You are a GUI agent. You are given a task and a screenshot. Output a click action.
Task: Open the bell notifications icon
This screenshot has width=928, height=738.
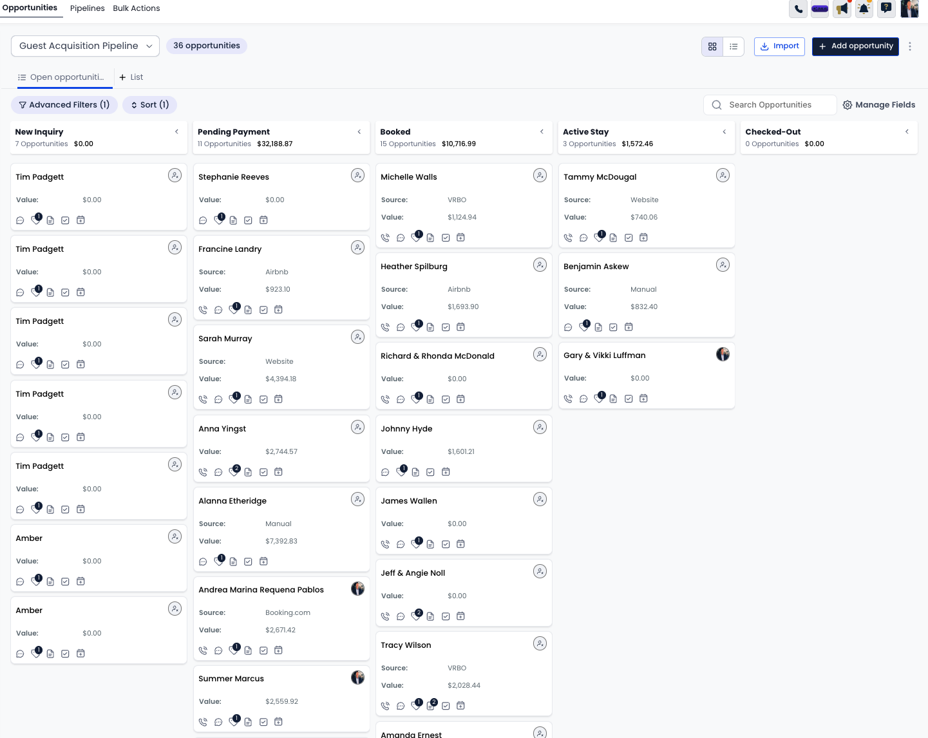864,9
